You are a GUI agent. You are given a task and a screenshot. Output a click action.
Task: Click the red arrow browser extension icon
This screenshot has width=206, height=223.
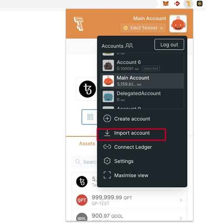[177, 3]
